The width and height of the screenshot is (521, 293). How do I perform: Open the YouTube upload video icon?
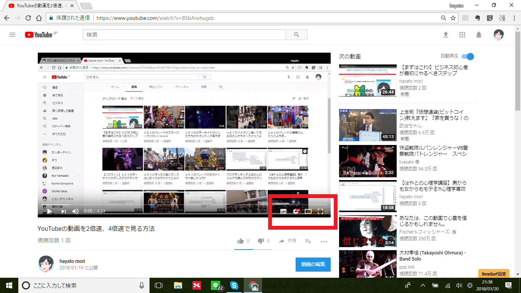(x=445, y=35)
